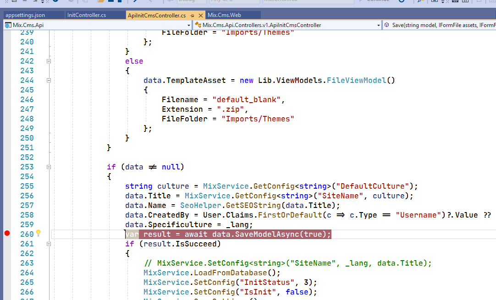Click the open folder icon in the toolbar
Viewport: 496px width, 300px height.
100,1
